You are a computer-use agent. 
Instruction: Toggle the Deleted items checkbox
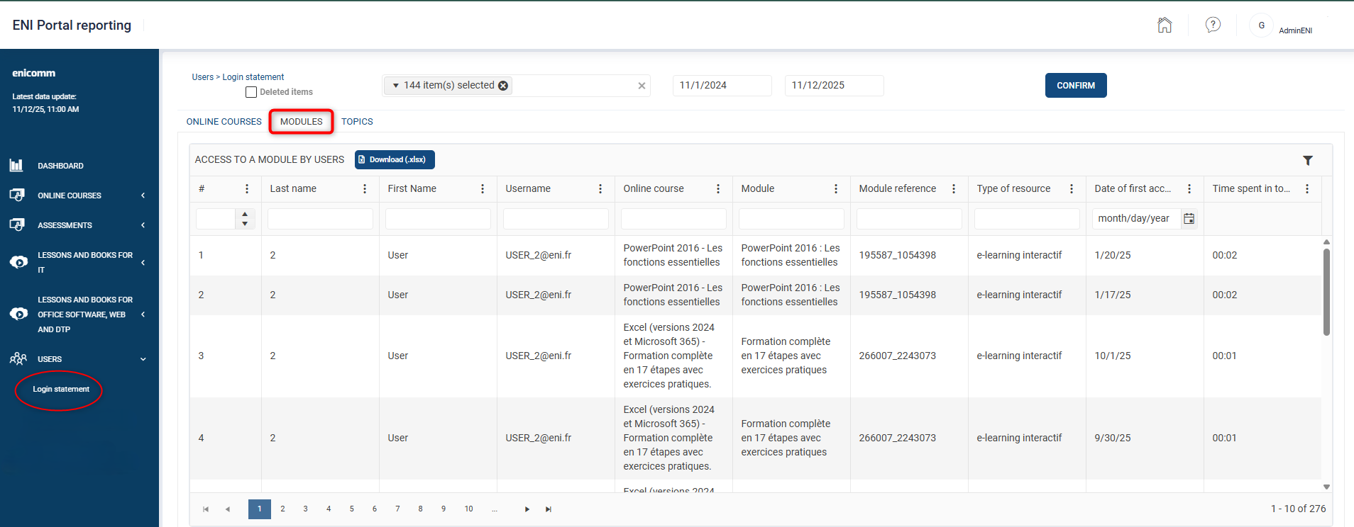coord(251,92)
